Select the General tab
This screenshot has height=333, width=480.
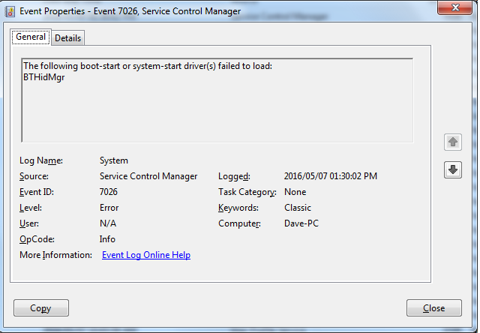31,37
